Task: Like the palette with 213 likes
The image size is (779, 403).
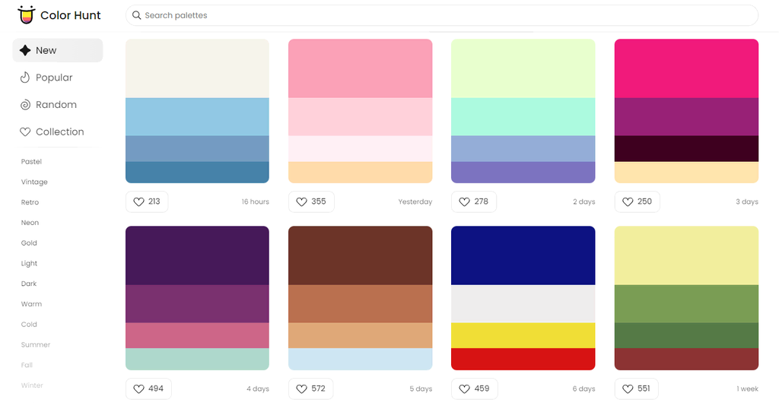Action: click(x=147, y=201)
